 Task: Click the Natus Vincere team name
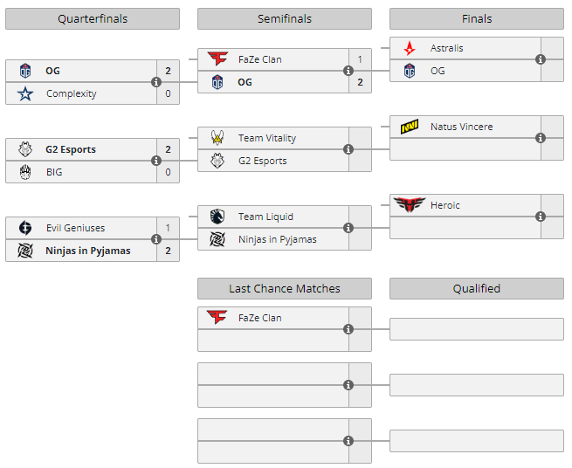click(x=461, y=127)
